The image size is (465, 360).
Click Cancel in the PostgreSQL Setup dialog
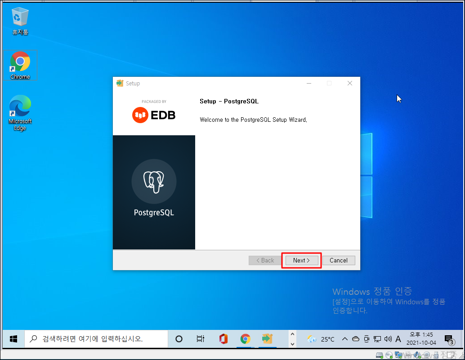coord(338,260)
